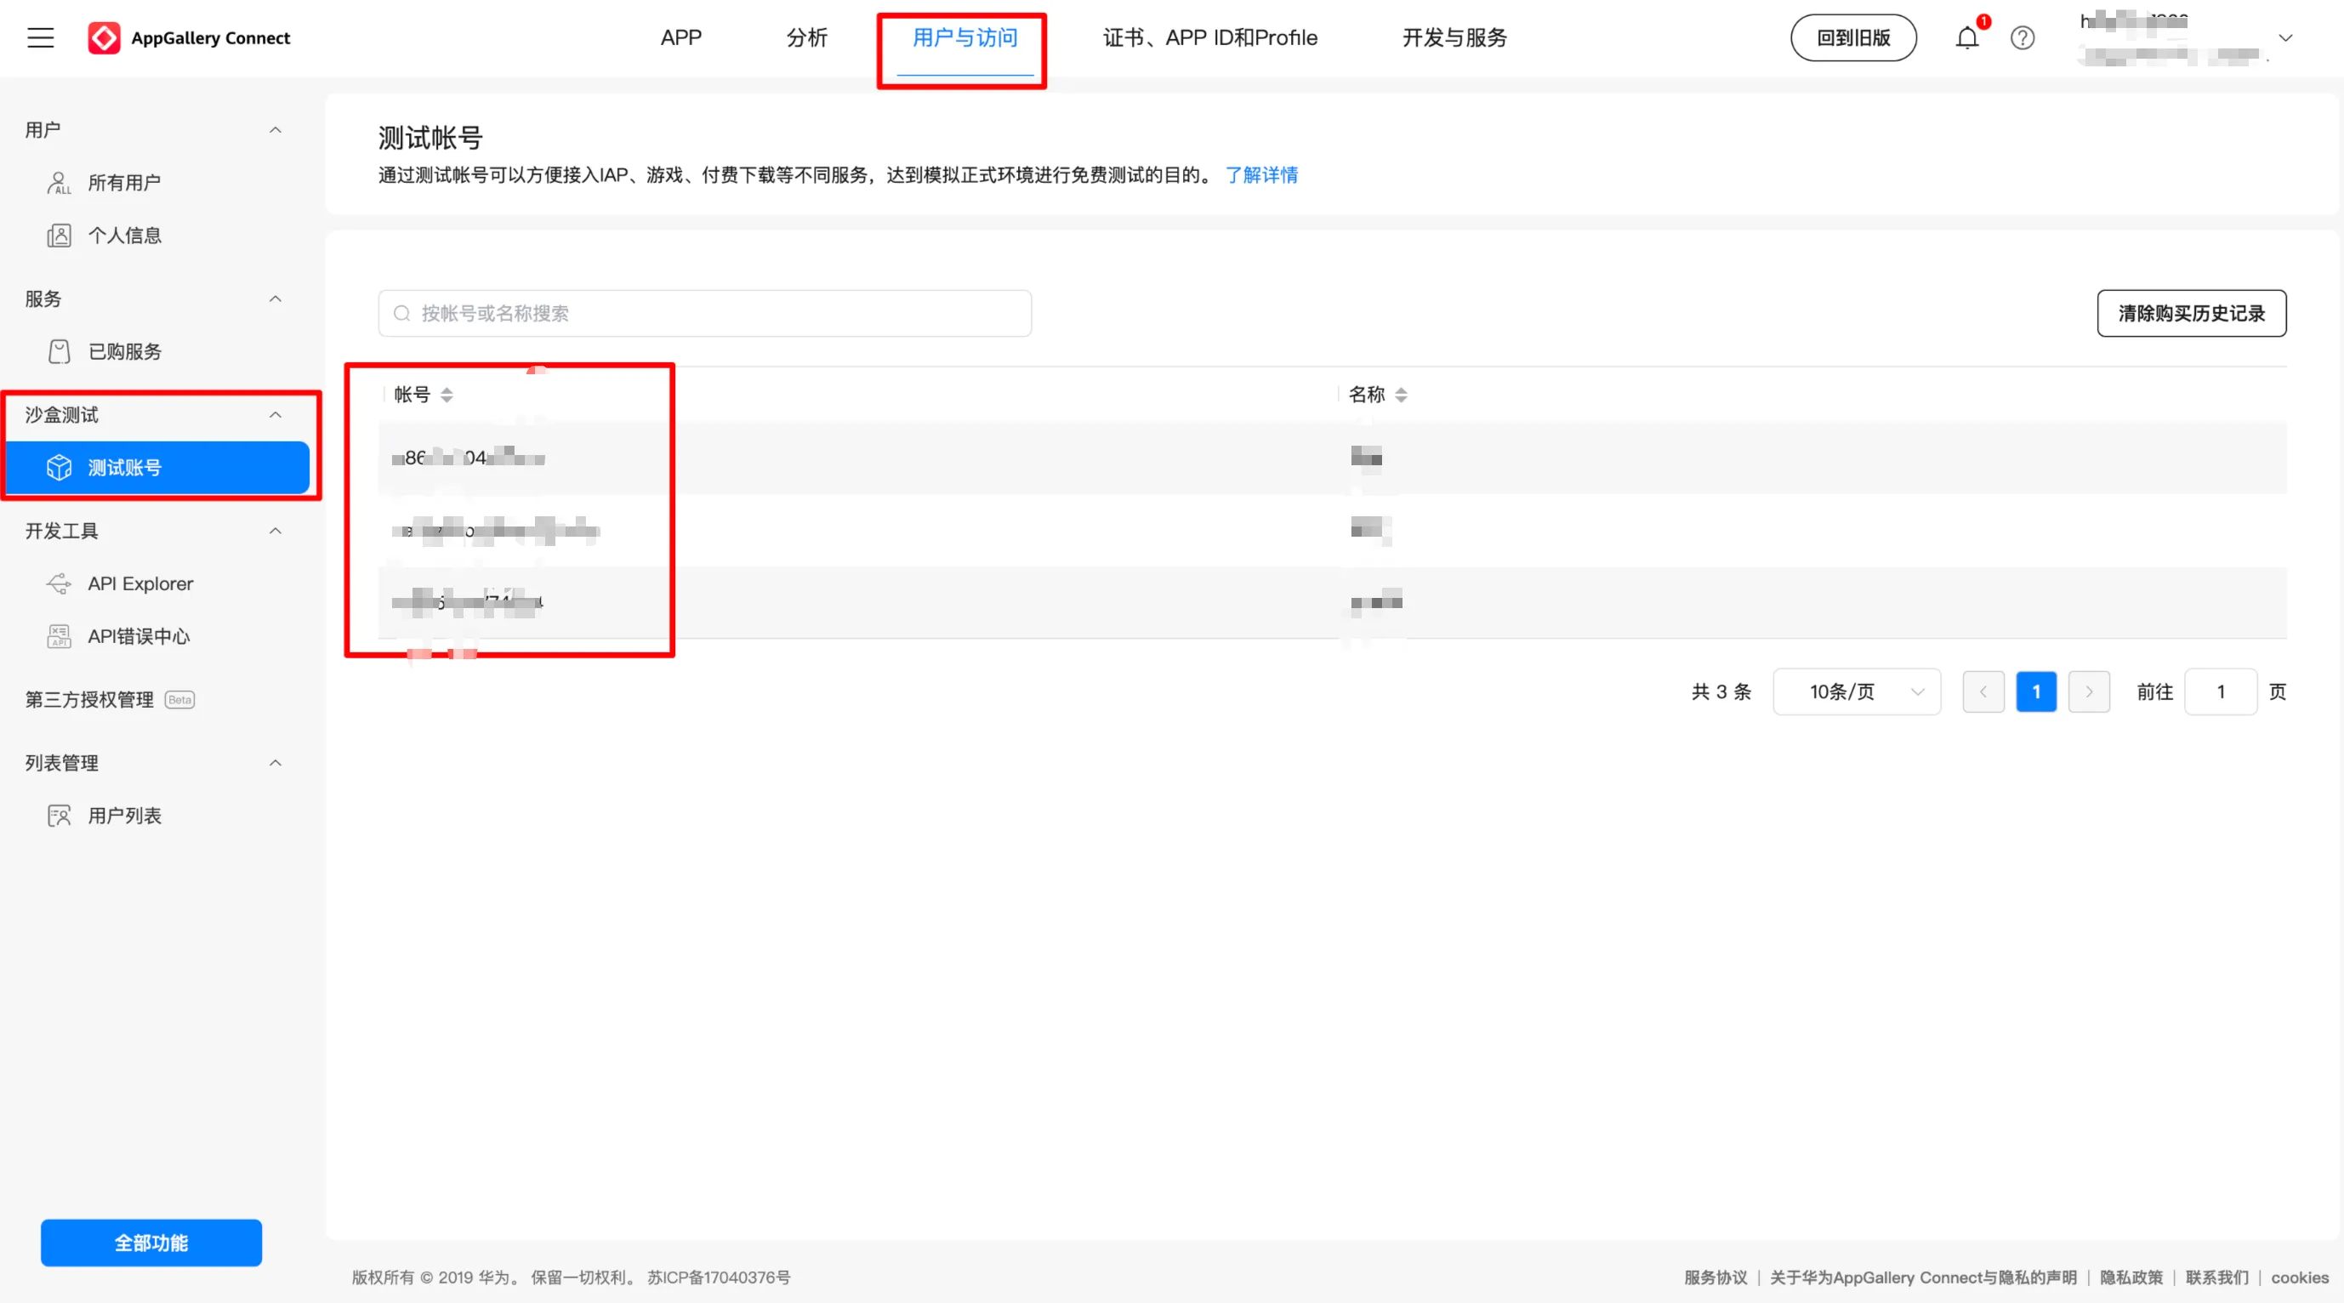Open the cookies footer link
Image resolution: width=2344 pixels, height=1303 pixels.
[2300, 1277]
